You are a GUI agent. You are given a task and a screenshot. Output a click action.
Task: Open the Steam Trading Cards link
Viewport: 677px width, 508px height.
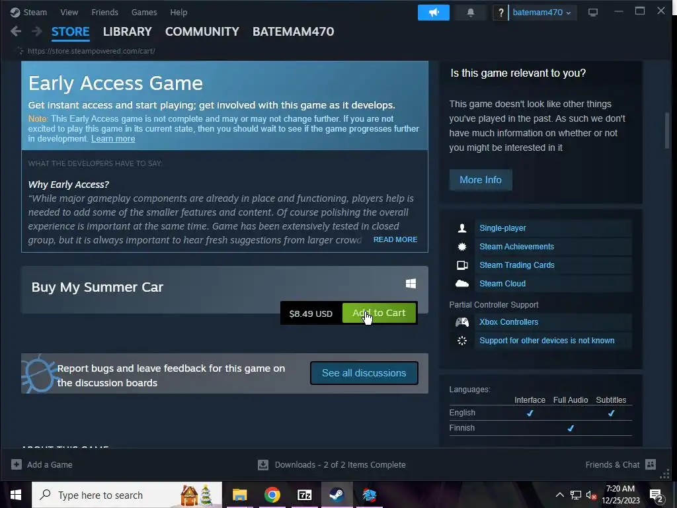click(x=517, y=265)
